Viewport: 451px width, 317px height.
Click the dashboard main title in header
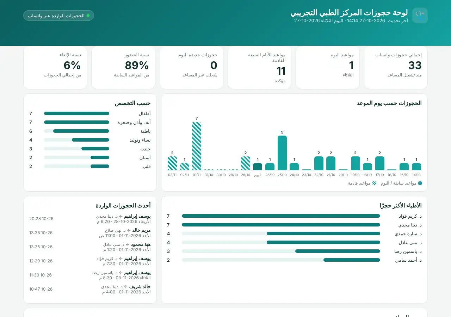tap(349, 12)
